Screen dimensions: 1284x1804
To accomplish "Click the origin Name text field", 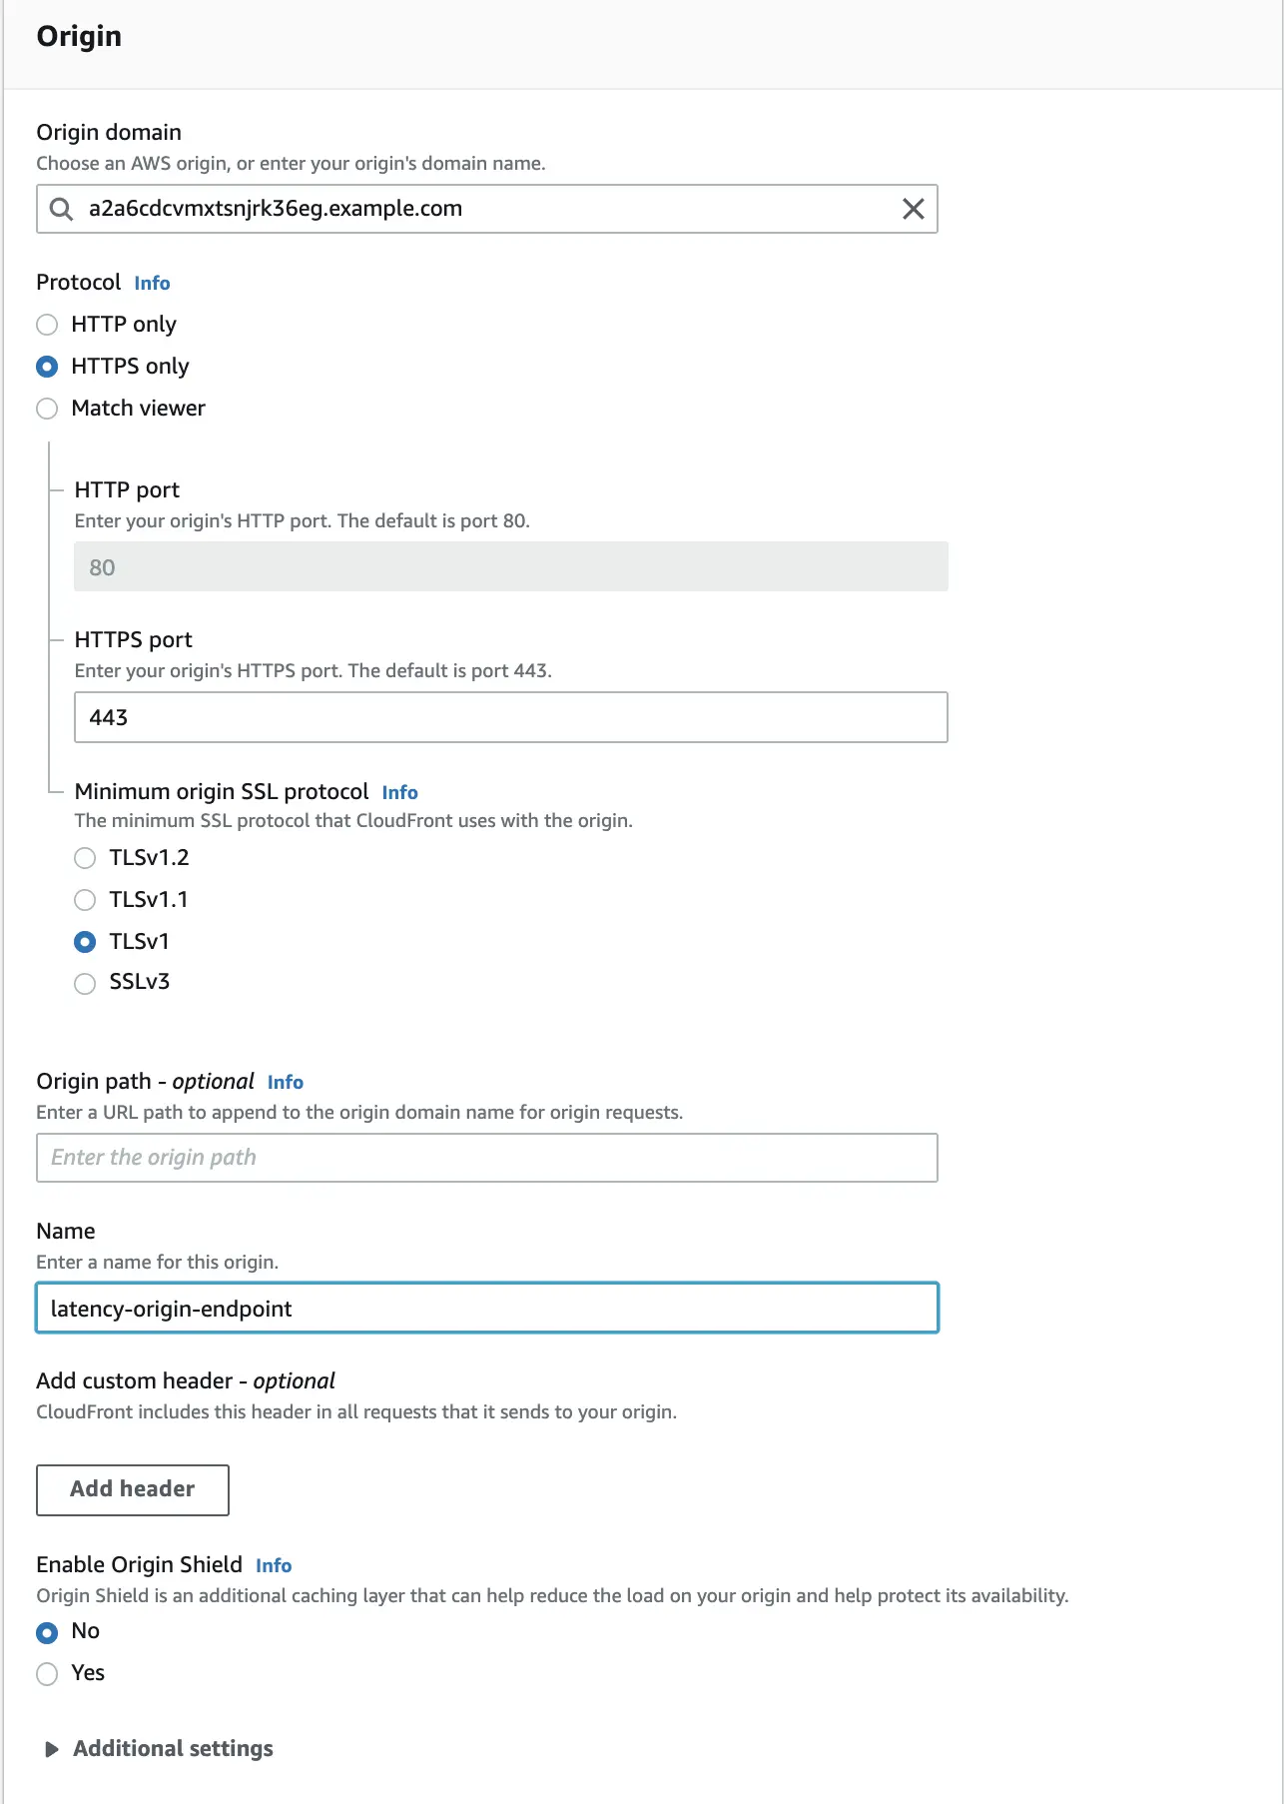I will click(486, 1309).
